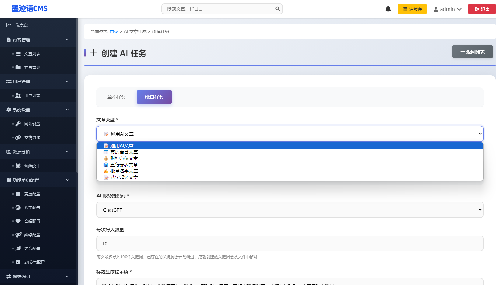
Task: Open the dashboard chart icon
Action: click(9, 25)
